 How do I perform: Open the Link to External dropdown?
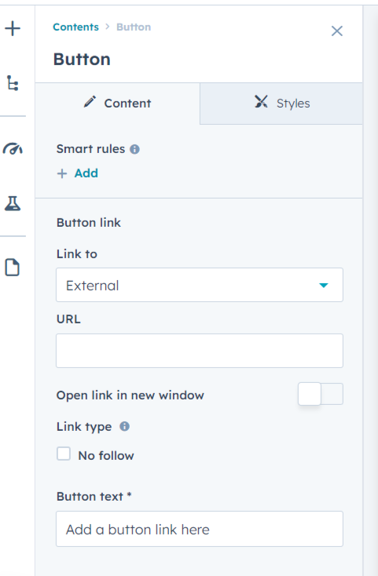coord(200,285)
